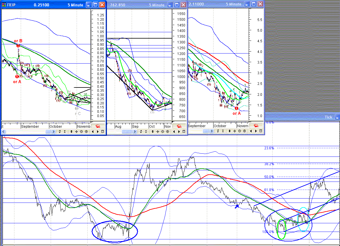Zoom out in the ΠΕΙΡ chart window
The height and width of the screenshot is (246, 340).
tap(81, 131)
